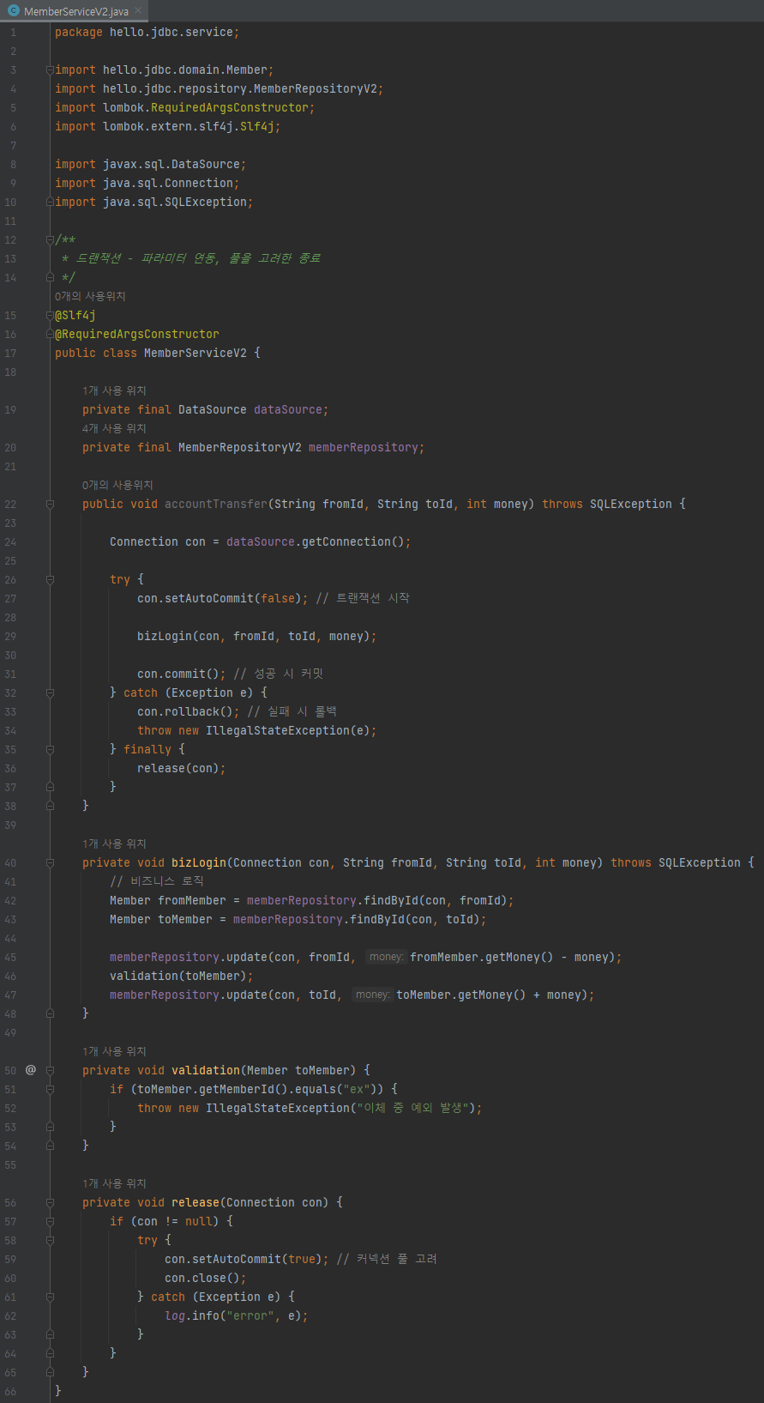Click con.setAutoCommit(false) on line 27
The height and width of the screenshot is (1403, 764).
point(220,598)
